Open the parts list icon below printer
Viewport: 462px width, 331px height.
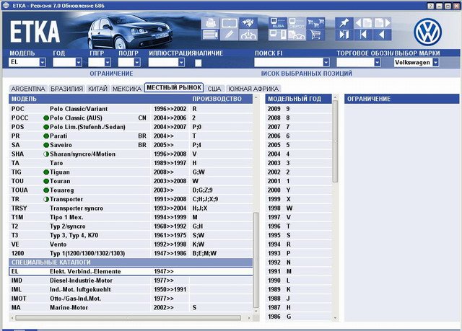pyautogui.click(x=210, y=35)
